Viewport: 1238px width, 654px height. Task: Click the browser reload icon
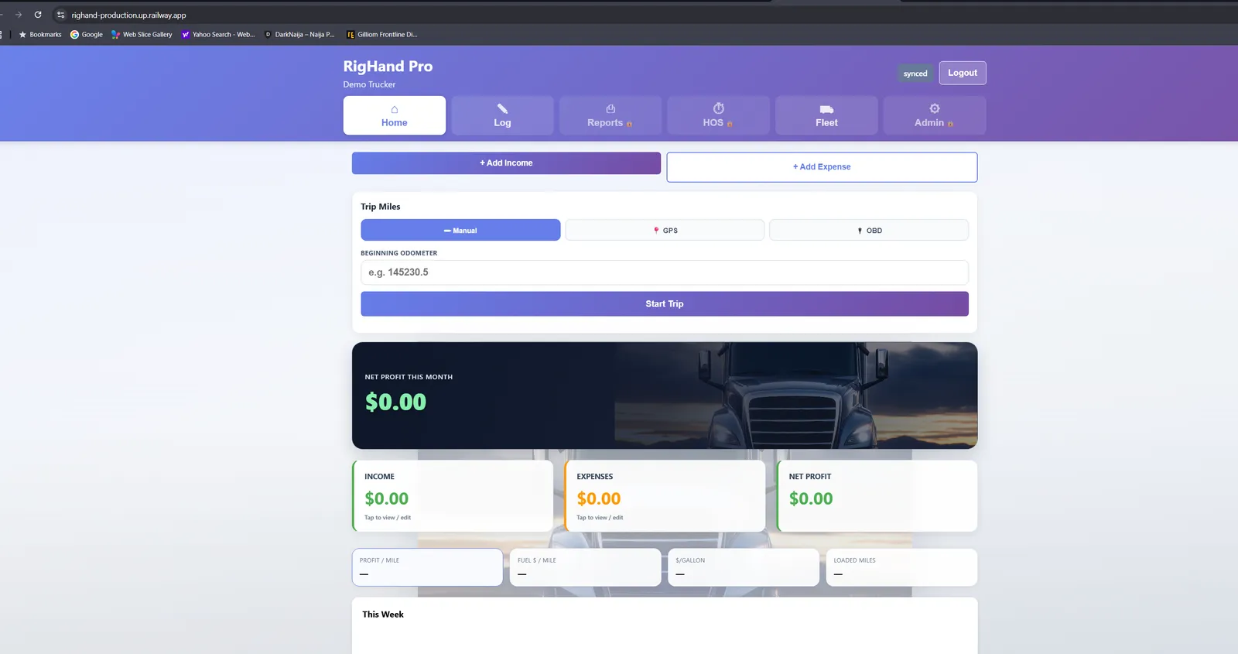(38, 15)
